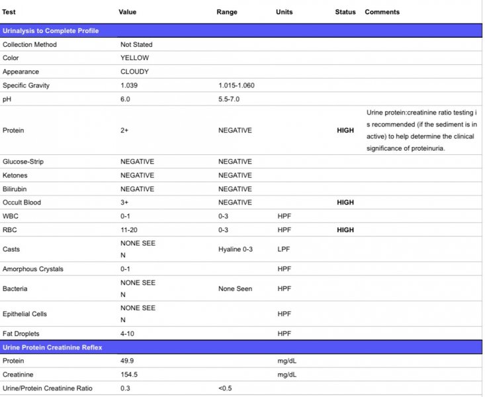Select the Urinalysis to Complete Profile section header

tap(51, 31)
